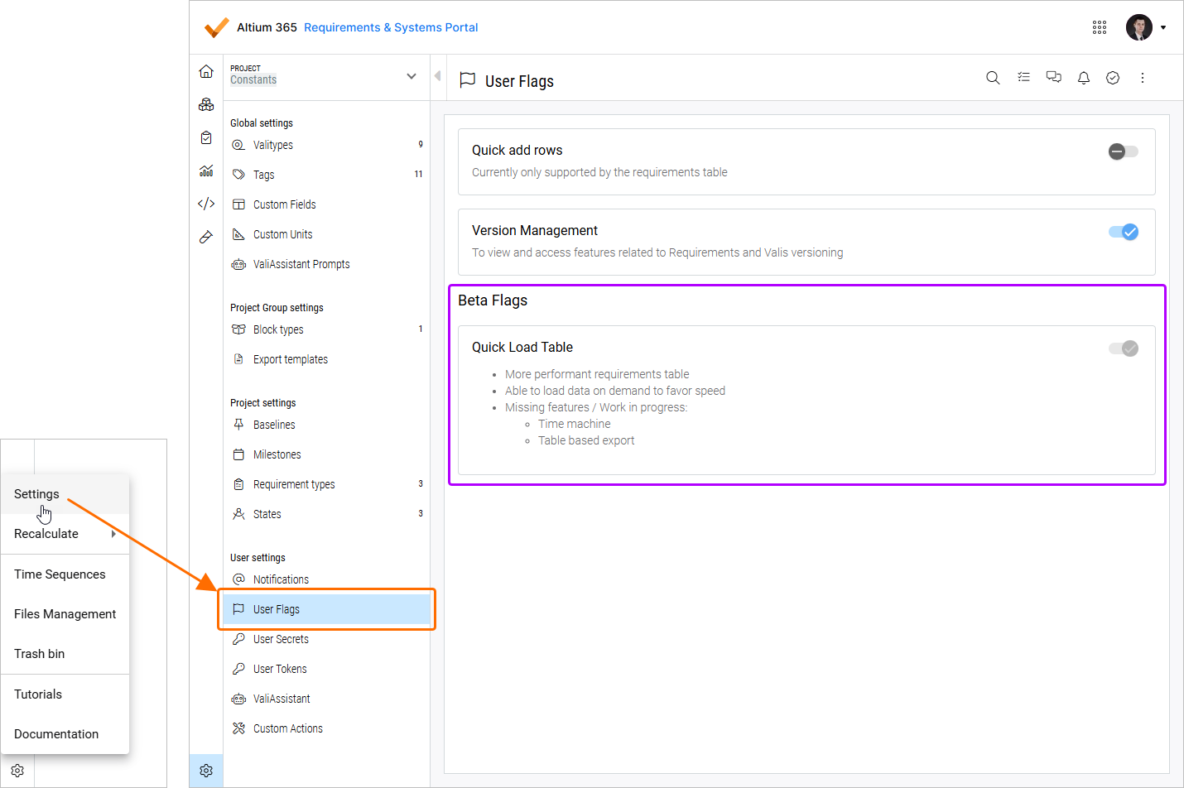Click the highlighted settings gear in left rail
1184x788 pixels.
tap(206, 771)
